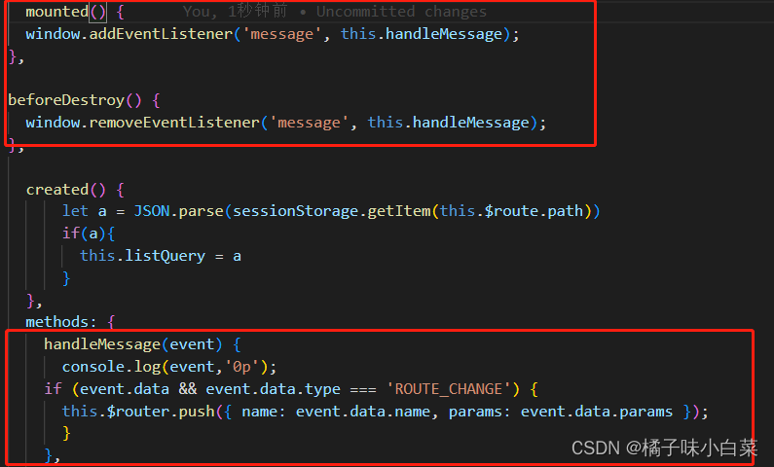Click the 'methods' keyword
This screenshot has width=774, height=467.
click(x=56, y=322)
